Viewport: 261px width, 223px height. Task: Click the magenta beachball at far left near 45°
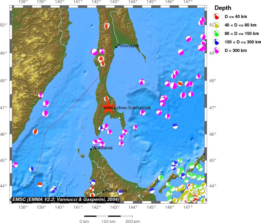coord(15,165)
